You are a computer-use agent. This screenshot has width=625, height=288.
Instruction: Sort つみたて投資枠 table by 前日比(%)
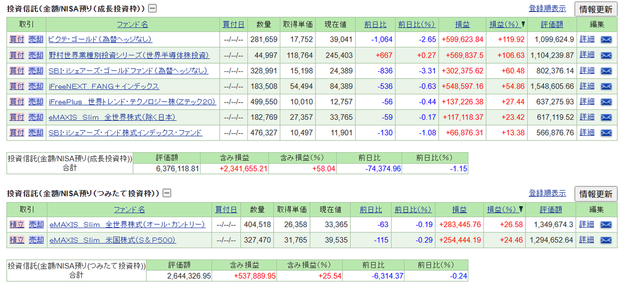coord(413,209)
